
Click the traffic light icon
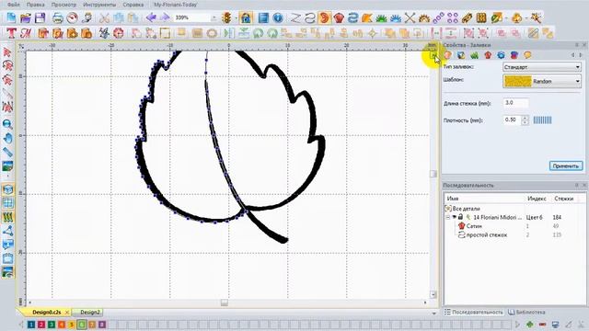(226, 17)
